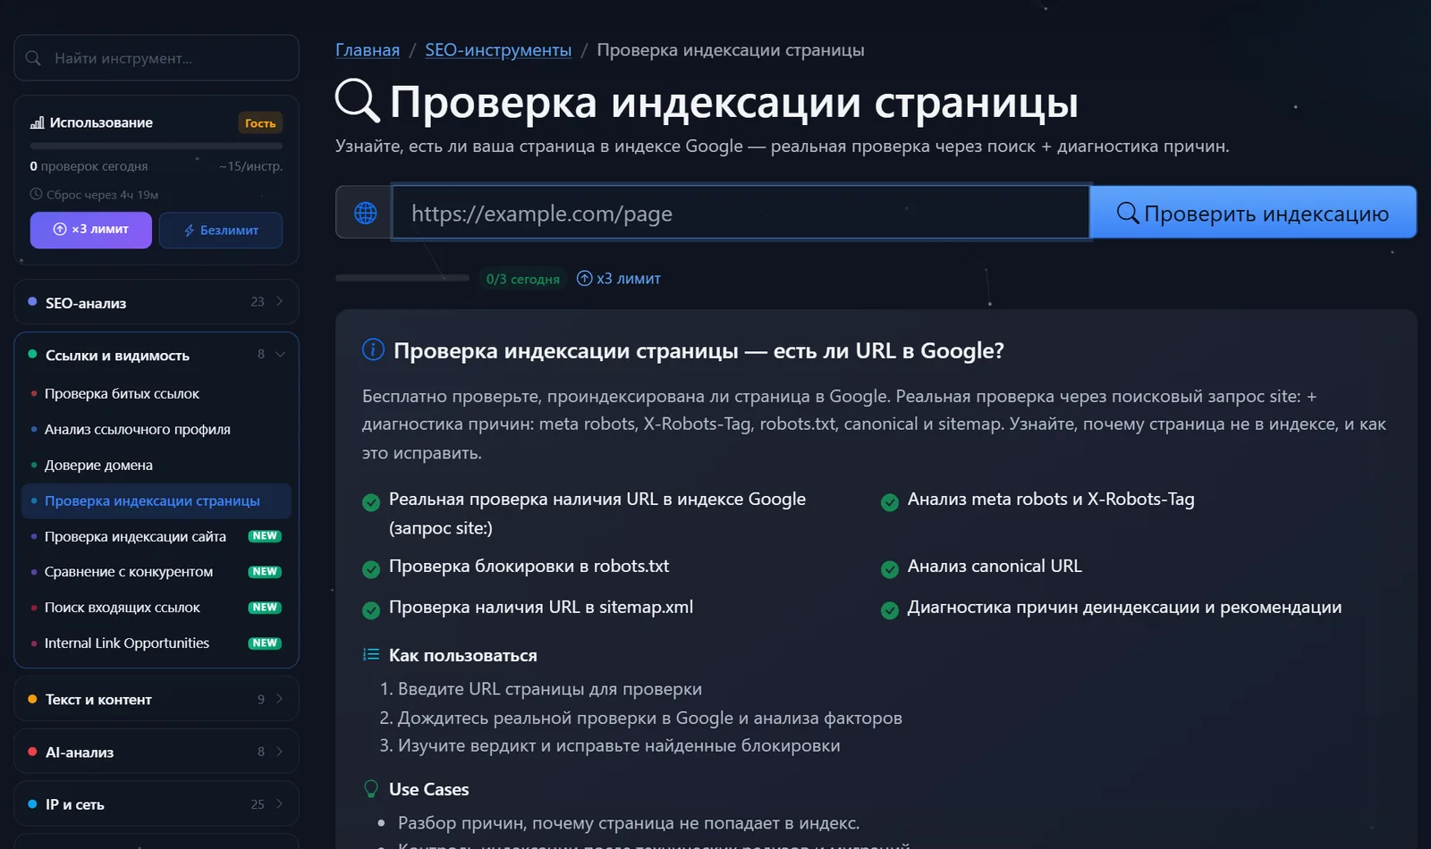Click the daily limit progress bar under URL field
1431x849 pixels.
(x=402, y=278)
